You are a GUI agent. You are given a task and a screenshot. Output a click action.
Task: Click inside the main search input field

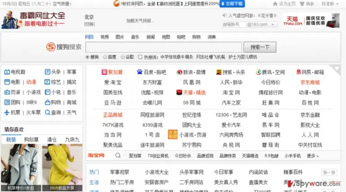tap(164, 47)
